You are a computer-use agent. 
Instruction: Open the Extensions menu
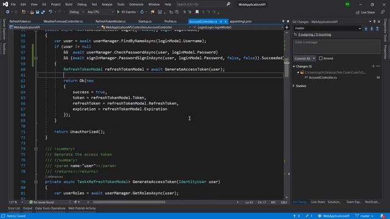136,4
